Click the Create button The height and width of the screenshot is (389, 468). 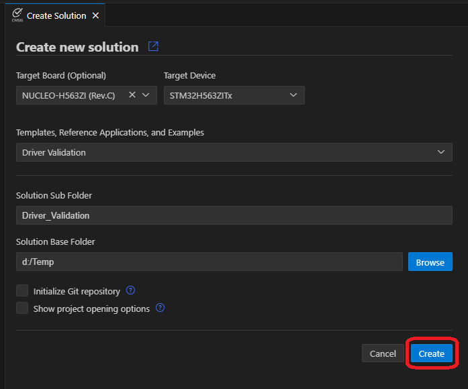pyautogui.click(x=432, y=353)
